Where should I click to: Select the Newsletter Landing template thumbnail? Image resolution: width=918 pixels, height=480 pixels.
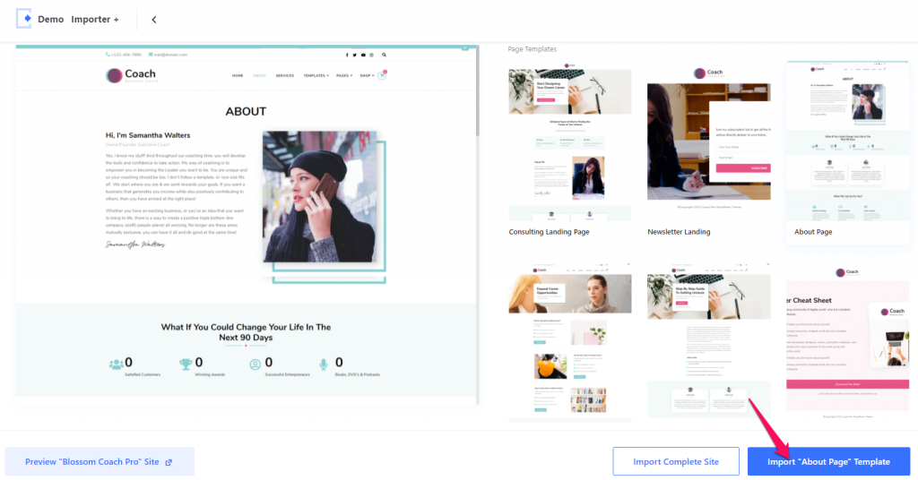coord(708,150)
